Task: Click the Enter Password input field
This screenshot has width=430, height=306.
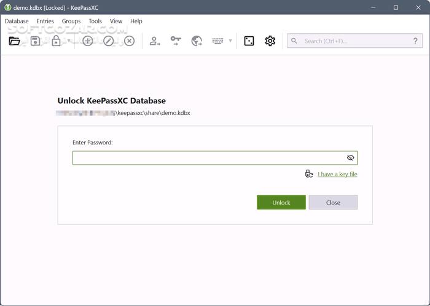Action: coord(215,158)
